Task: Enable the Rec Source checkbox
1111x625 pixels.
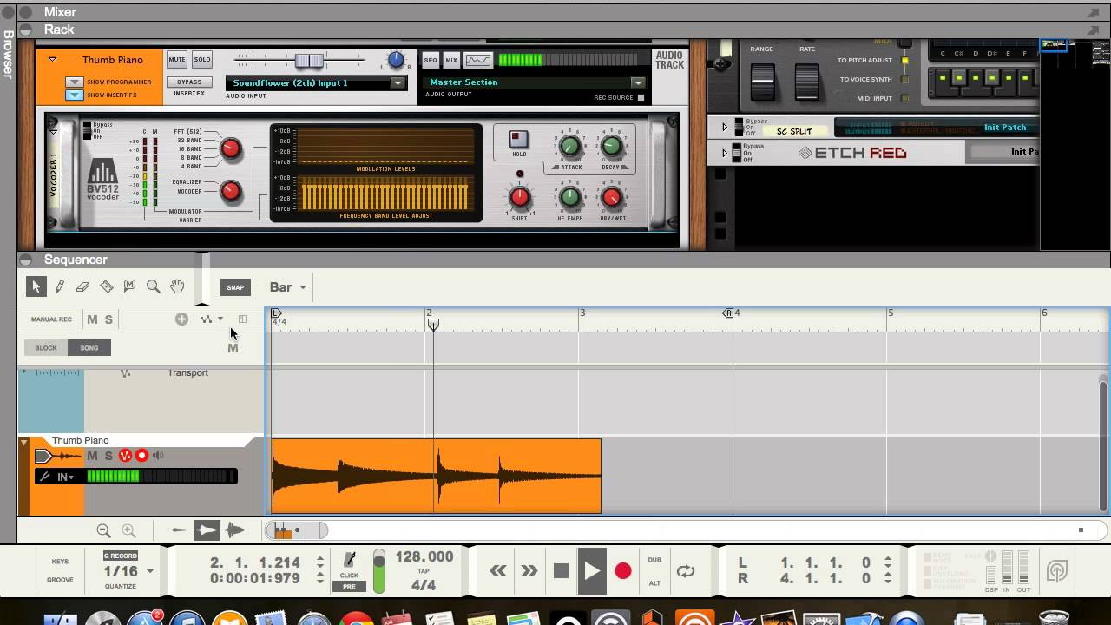Action: (x=641, y=97)
